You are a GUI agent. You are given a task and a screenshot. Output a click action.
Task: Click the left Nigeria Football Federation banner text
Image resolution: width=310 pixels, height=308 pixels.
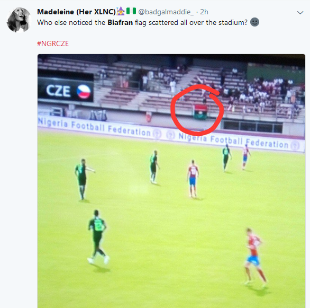pos(94,127)
